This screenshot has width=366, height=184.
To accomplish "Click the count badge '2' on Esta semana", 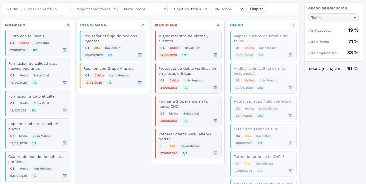I will (x=143, y=25).
